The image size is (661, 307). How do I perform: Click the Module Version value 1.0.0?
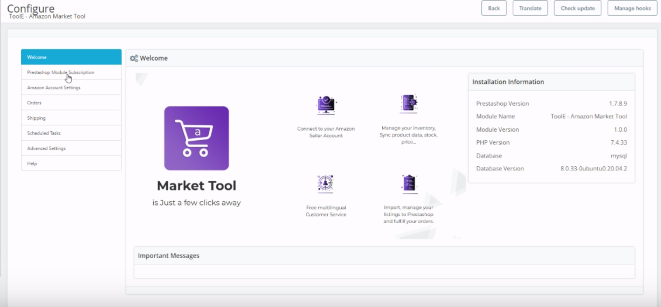620,130
